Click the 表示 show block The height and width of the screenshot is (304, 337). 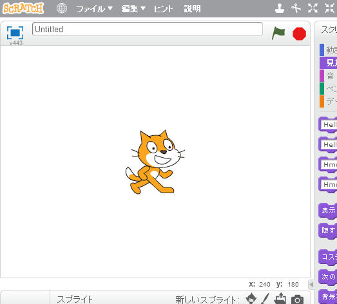point(328,211)
